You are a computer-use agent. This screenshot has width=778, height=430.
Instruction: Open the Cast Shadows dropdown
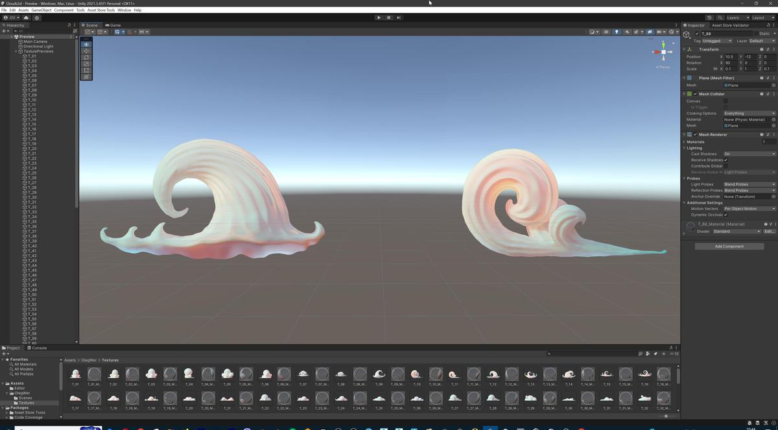coord(749,154)
